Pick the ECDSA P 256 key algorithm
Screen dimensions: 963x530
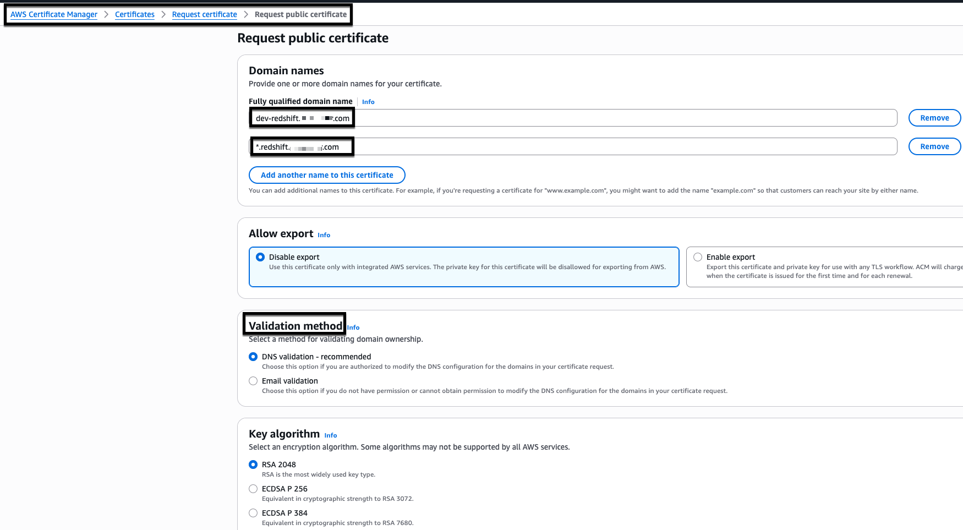tap(253, 489)
